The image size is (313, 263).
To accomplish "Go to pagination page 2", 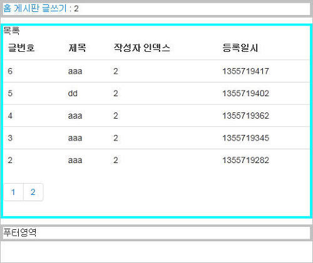I will pos(33,192).
